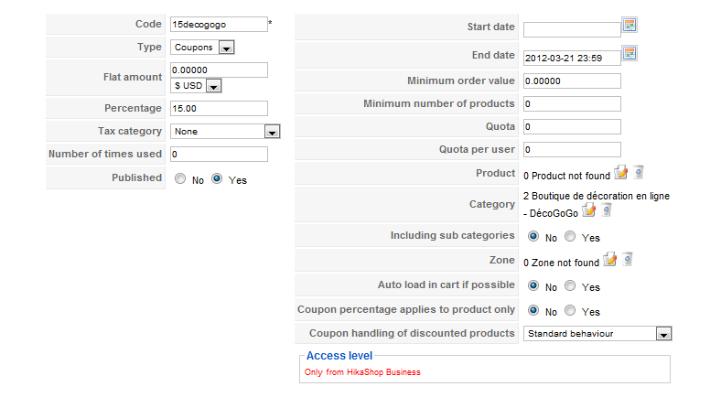Select Yes for Including sub categories
The height and width of the screenshot is (408, 721).
pyautogui.click(x=570, y=237)
